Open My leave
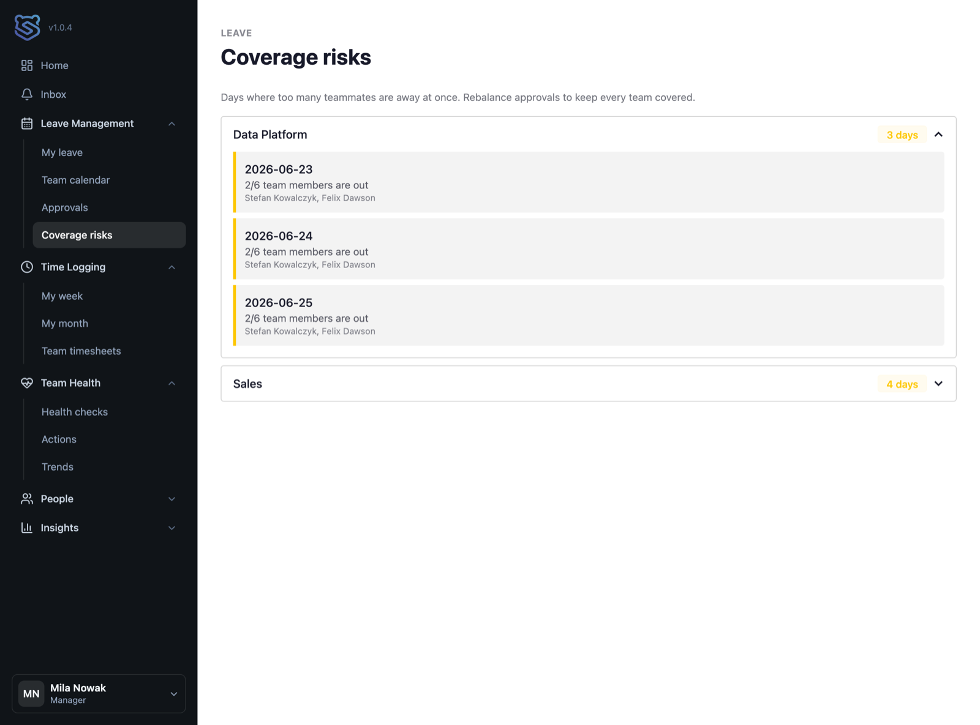 [62, 152]
